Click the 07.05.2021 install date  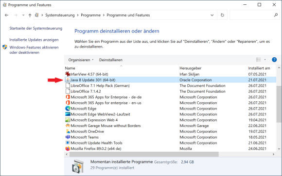coord(257,74)
